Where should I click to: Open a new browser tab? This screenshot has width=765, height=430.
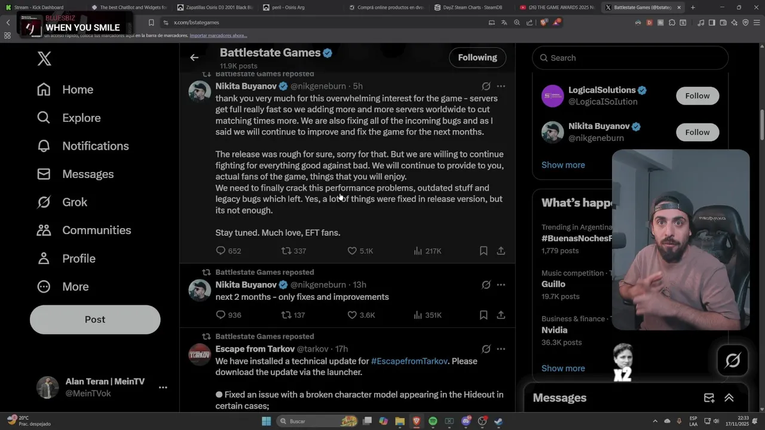click(693, 7)
